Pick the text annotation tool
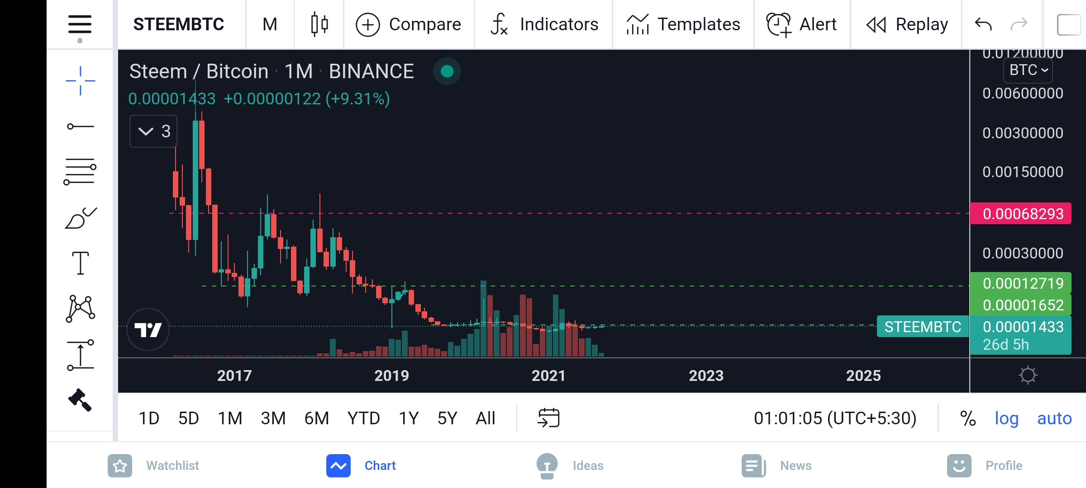 (x=80, y=263)
